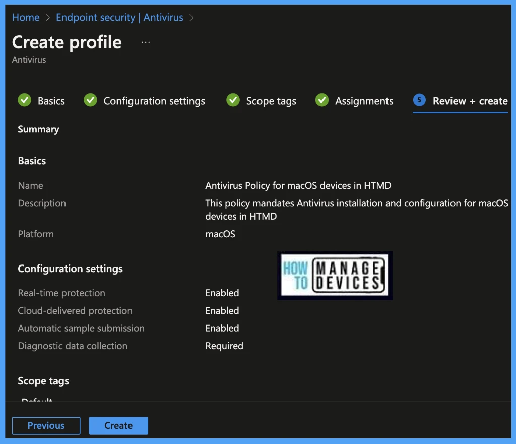Click the 'Platform' field label
516x444 pixels.
point(36,234)
